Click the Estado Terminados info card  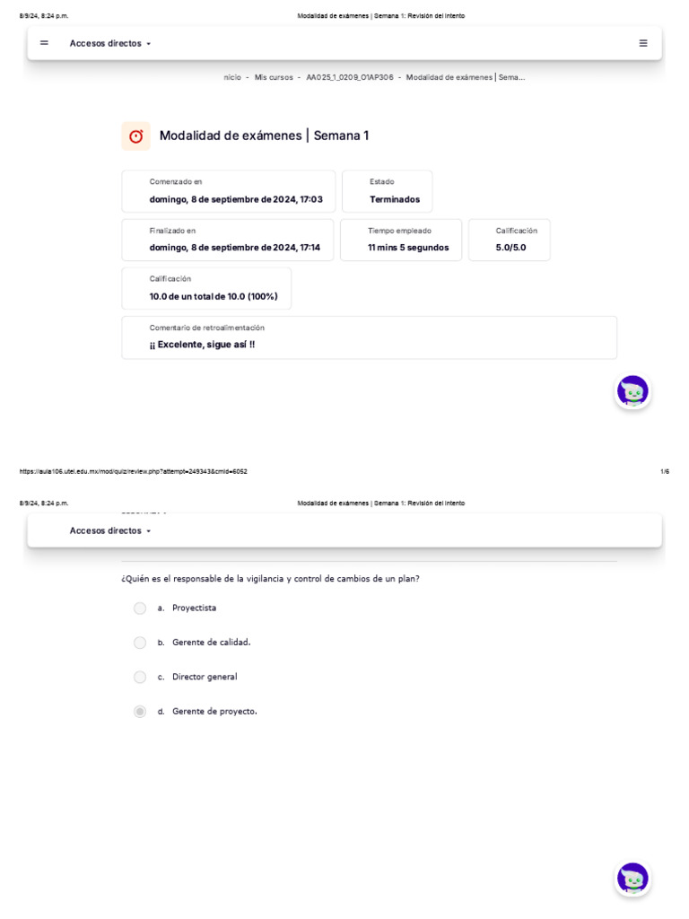[x=388, y=191]
